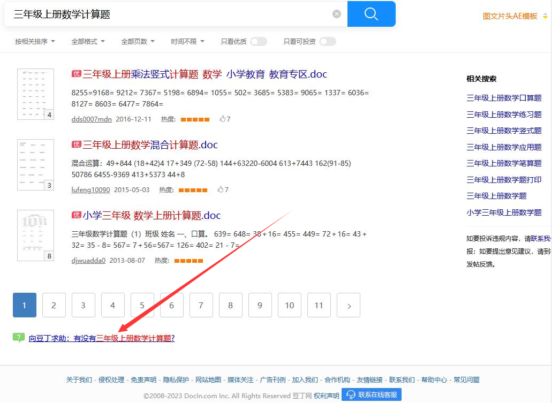Open uploader lufeng10090 profile
The height and width of the screenshot is (403, 552).
tap(90, 189)
